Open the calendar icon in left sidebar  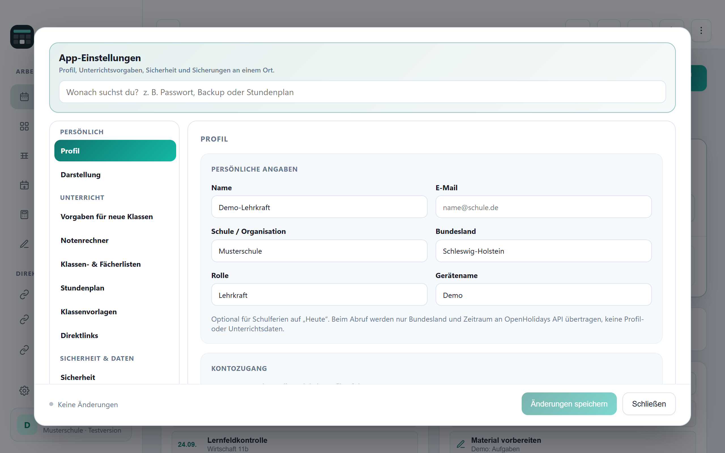[x=24, y=97]
